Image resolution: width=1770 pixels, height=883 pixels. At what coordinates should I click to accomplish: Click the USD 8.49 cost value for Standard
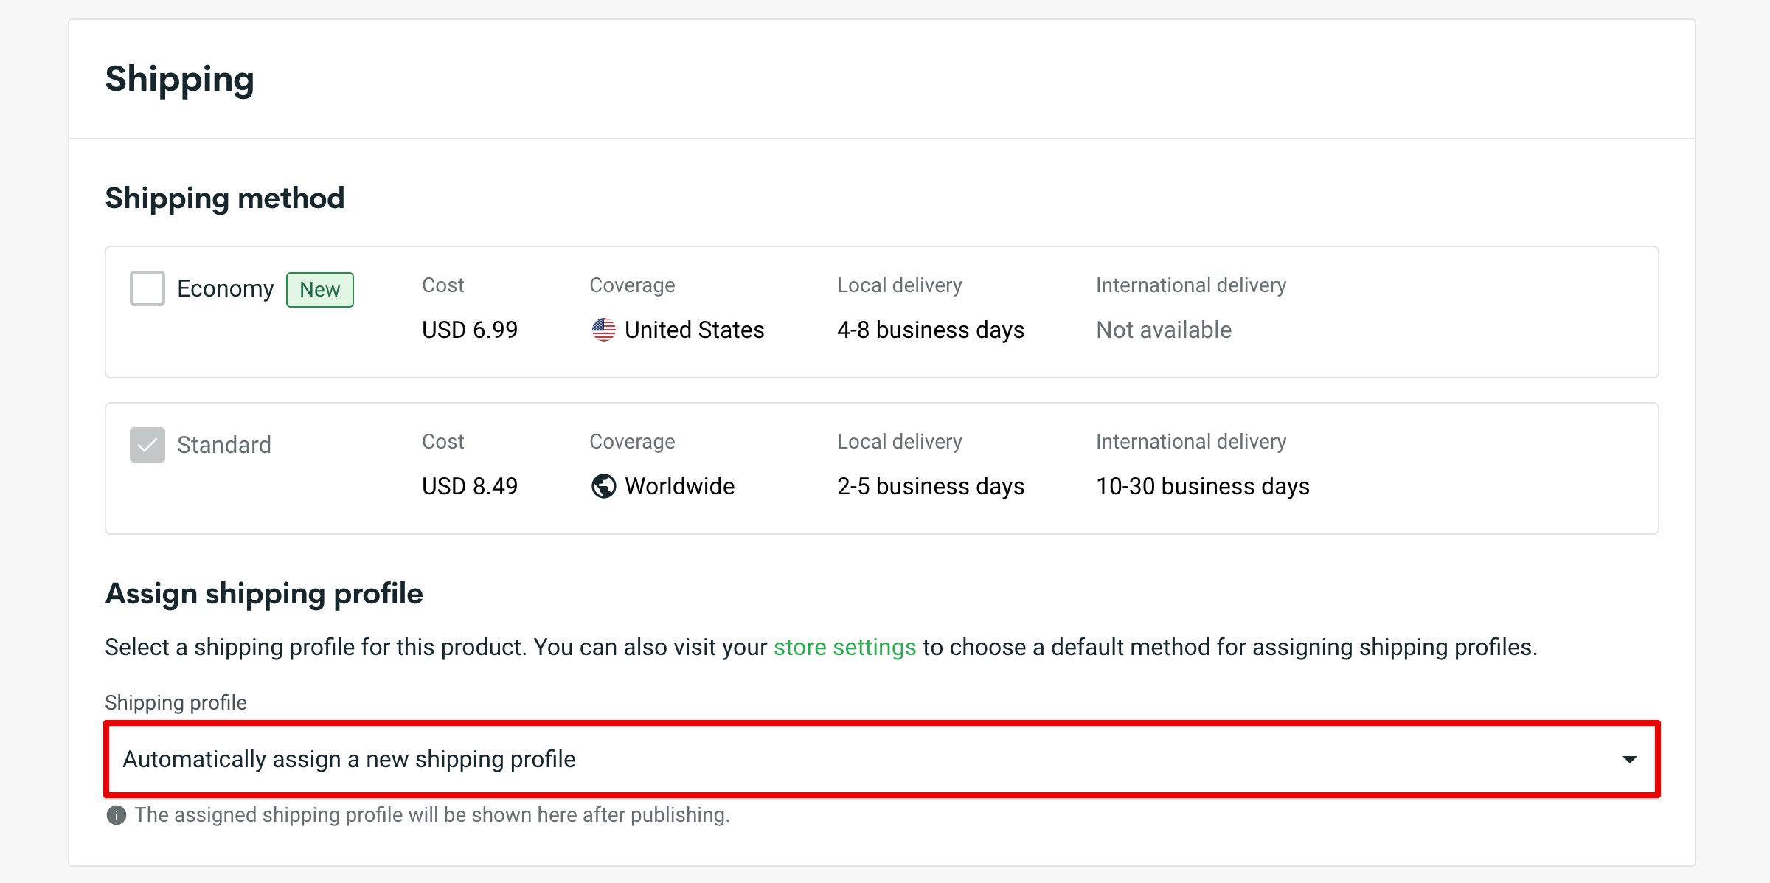click(x=470, y=486)
